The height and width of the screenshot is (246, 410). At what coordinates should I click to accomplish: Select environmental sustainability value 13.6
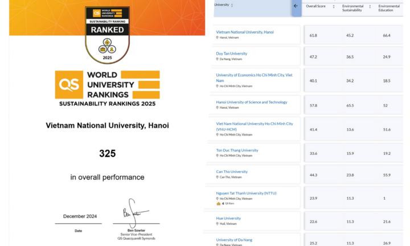click(x=350, y=130)
